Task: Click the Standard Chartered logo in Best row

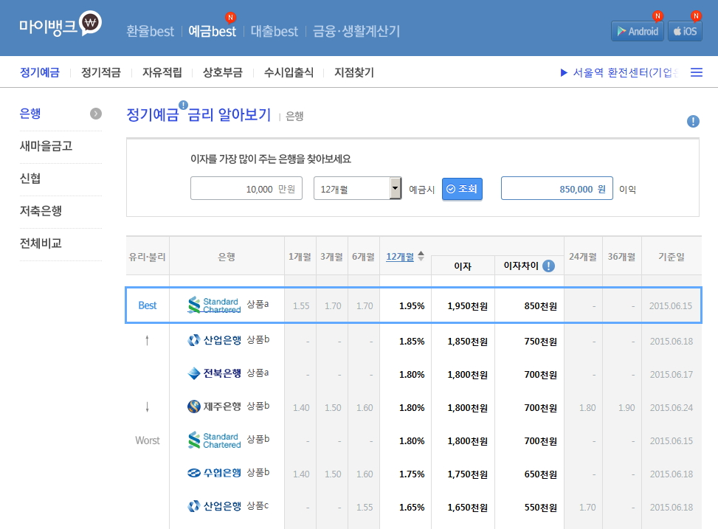Action: click(x=214, y=305)
